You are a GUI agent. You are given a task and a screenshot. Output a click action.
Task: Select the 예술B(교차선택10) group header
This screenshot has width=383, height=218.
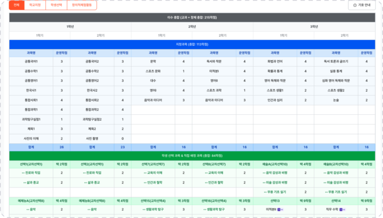[x=336, y=164]
